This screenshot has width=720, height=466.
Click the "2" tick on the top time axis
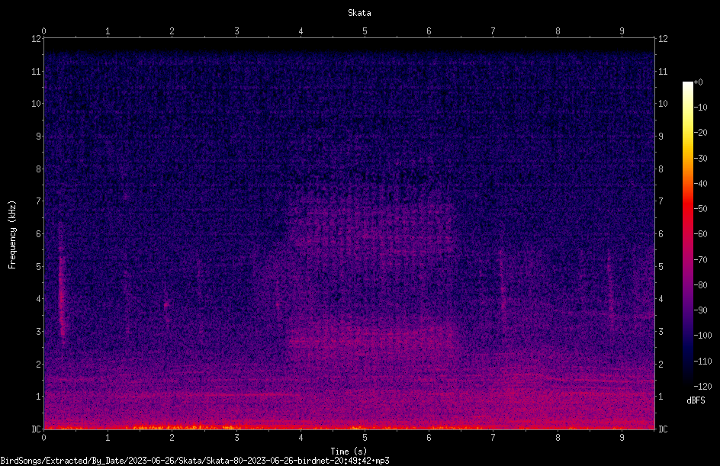coord(172,31)
